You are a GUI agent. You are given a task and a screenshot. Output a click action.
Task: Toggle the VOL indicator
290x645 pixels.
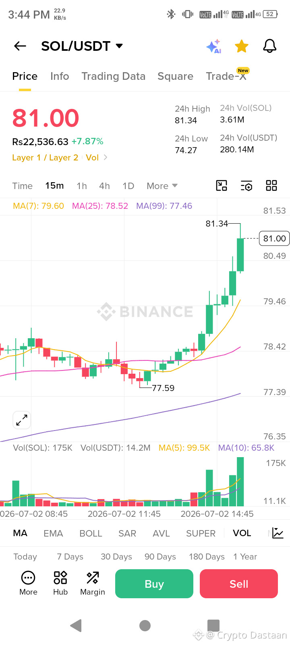click(x=242, y=533)
